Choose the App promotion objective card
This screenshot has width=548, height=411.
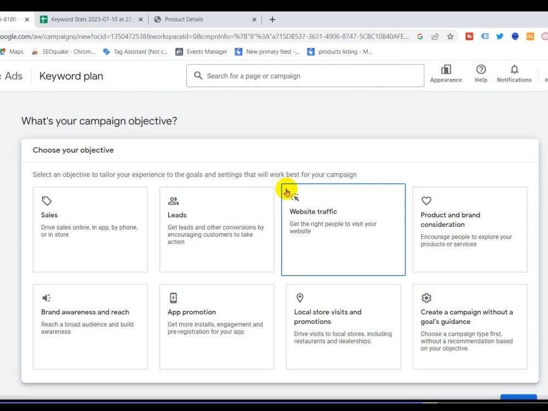click(x=216, y=327)
